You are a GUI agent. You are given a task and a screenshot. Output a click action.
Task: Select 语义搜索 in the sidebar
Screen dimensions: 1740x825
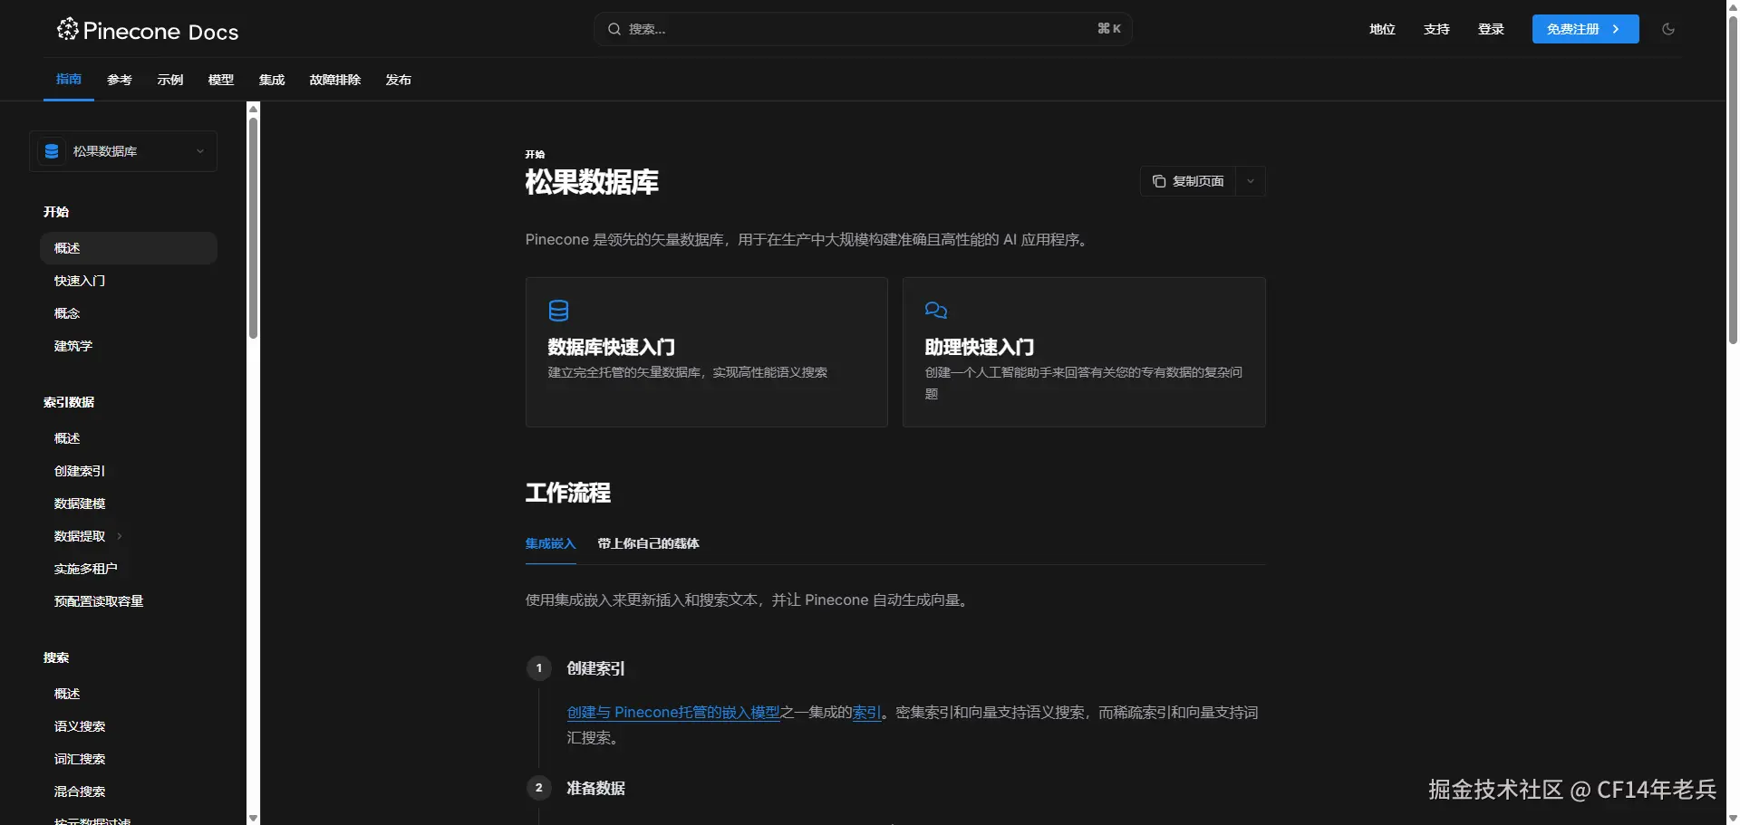pyautogui.click(x=129, y=726)
